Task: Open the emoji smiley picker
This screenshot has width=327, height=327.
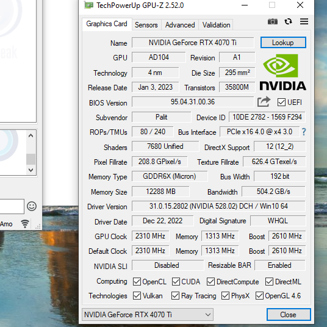Action: point(32,206)
